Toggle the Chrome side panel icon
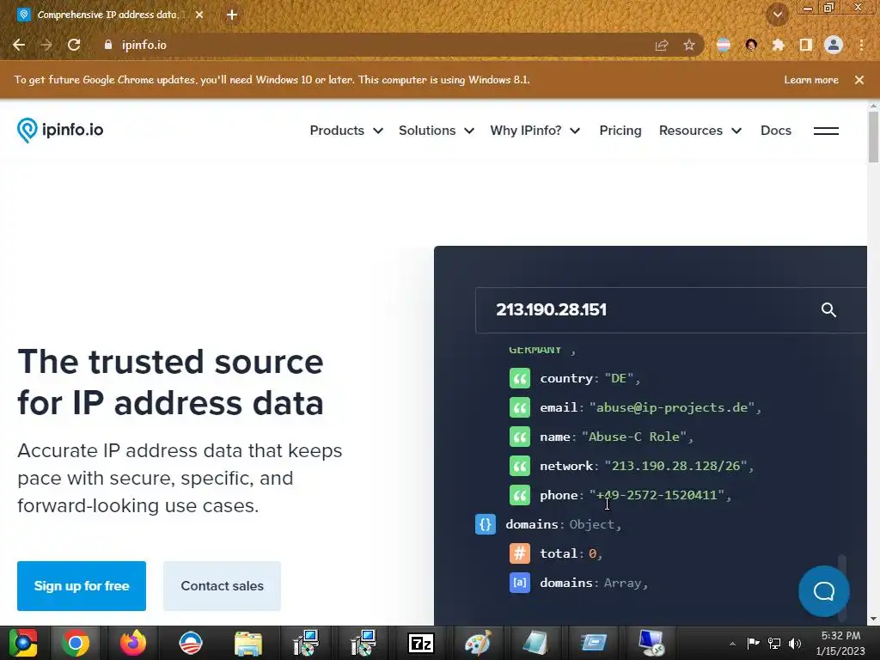 (x=805, y=45)
